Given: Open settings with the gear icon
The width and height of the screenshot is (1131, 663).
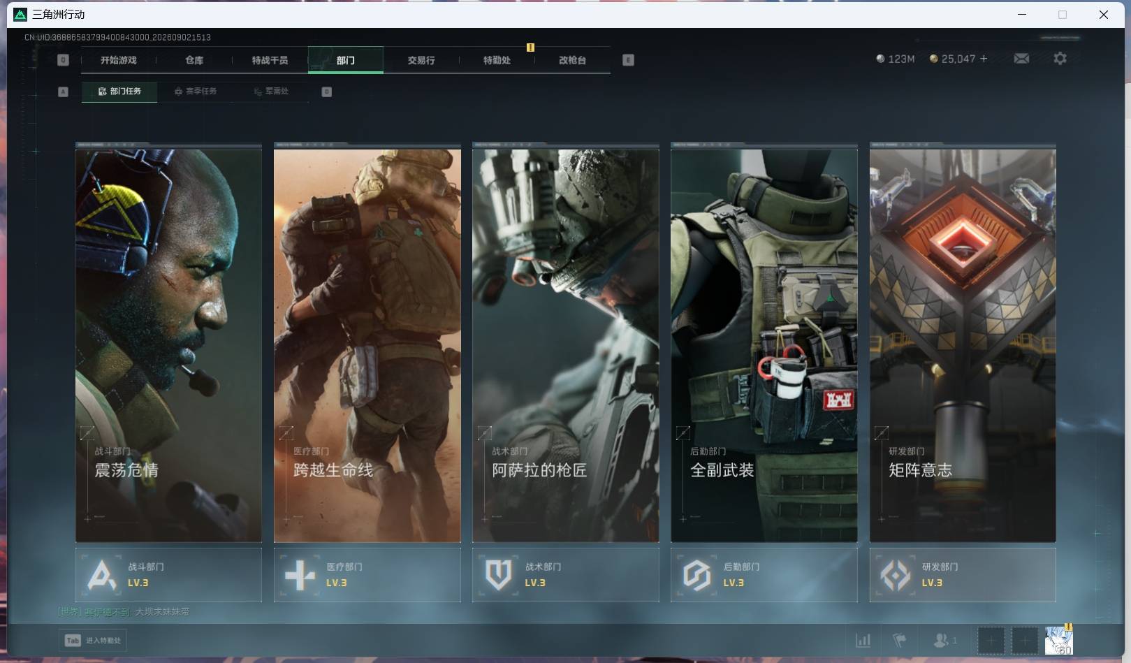Looking at the screenshot, I should [x=1060, y=59].
